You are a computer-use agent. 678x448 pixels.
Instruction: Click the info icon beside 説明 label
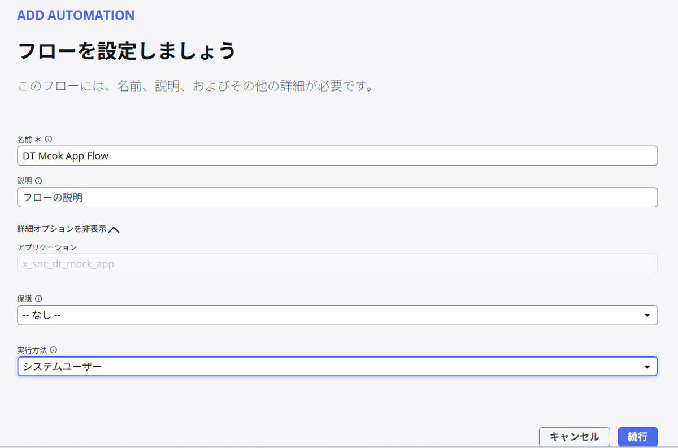click(37, 180)
